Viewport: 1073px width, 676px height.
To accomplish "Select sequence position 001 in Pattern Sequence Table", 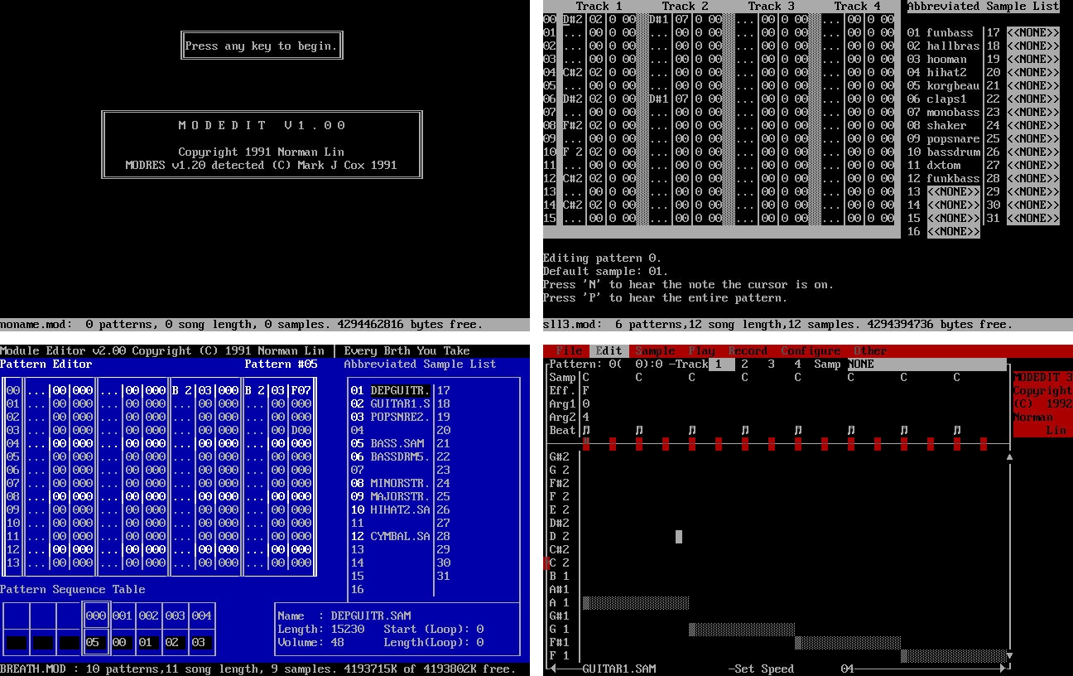I will pyautogui.click(x=123, y=616).
